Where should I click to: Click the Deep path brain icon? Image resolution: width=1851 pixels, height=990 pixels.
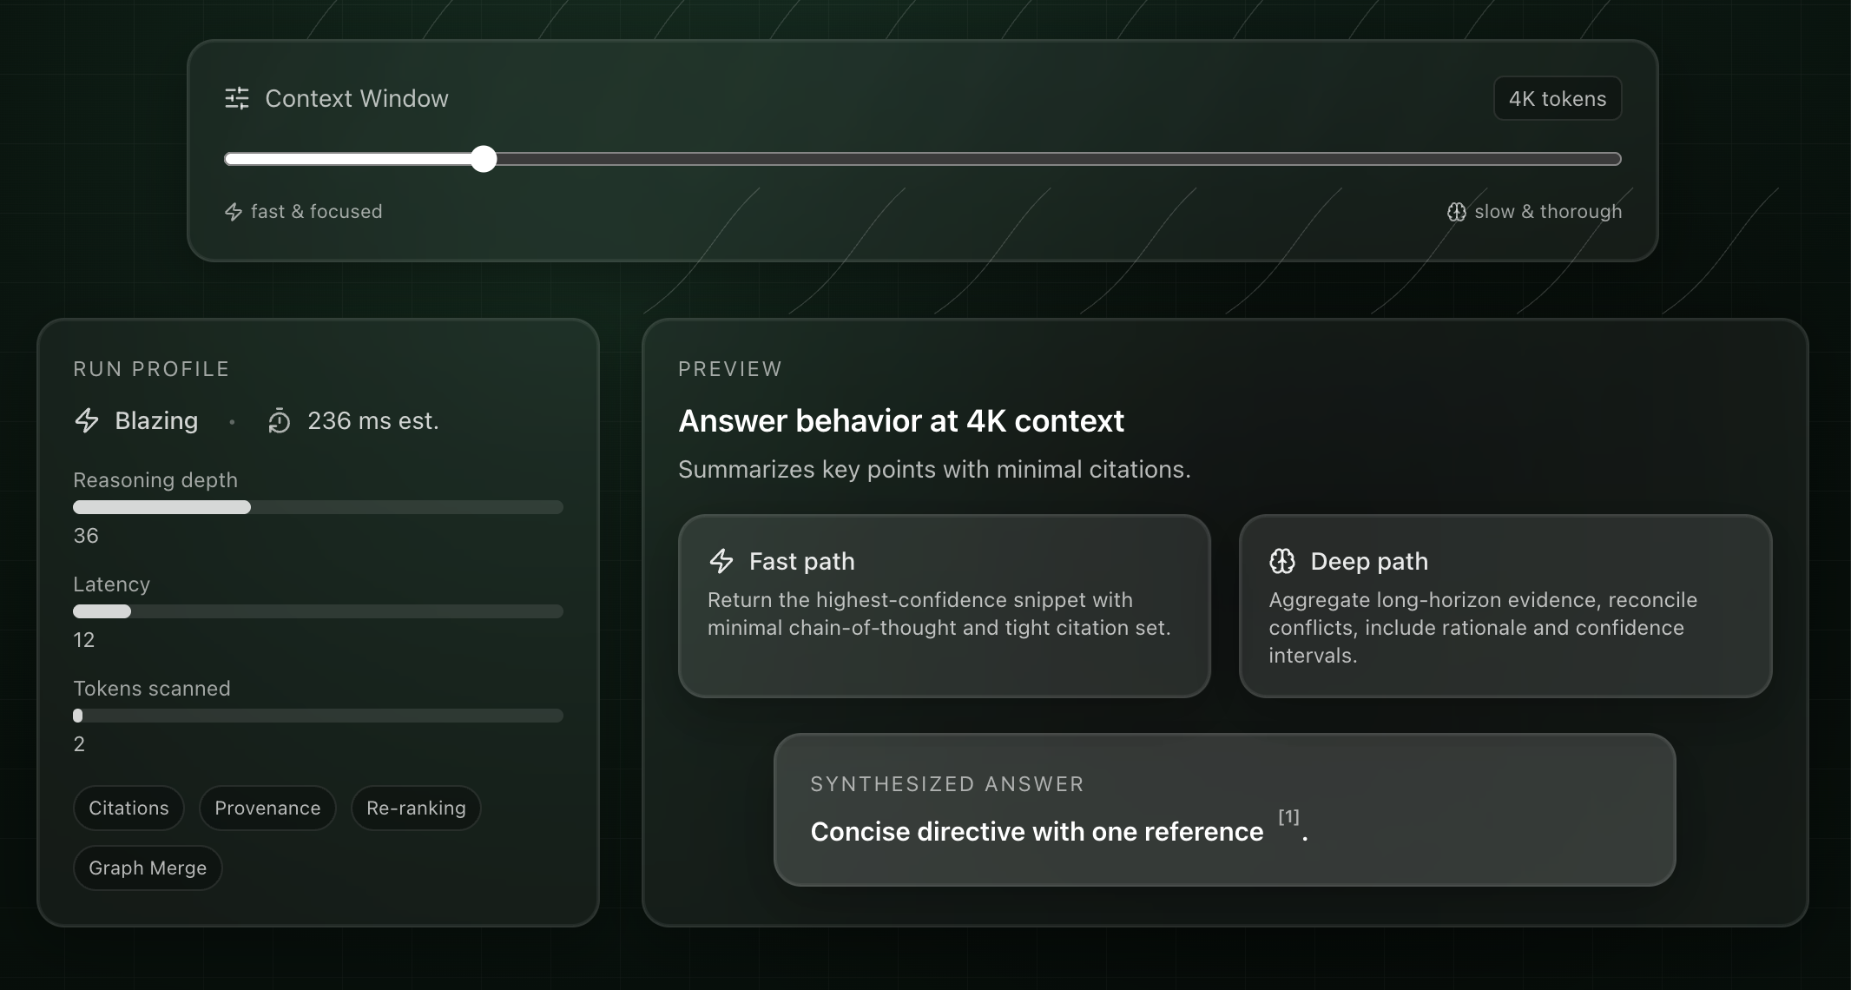coord(1282,561)
